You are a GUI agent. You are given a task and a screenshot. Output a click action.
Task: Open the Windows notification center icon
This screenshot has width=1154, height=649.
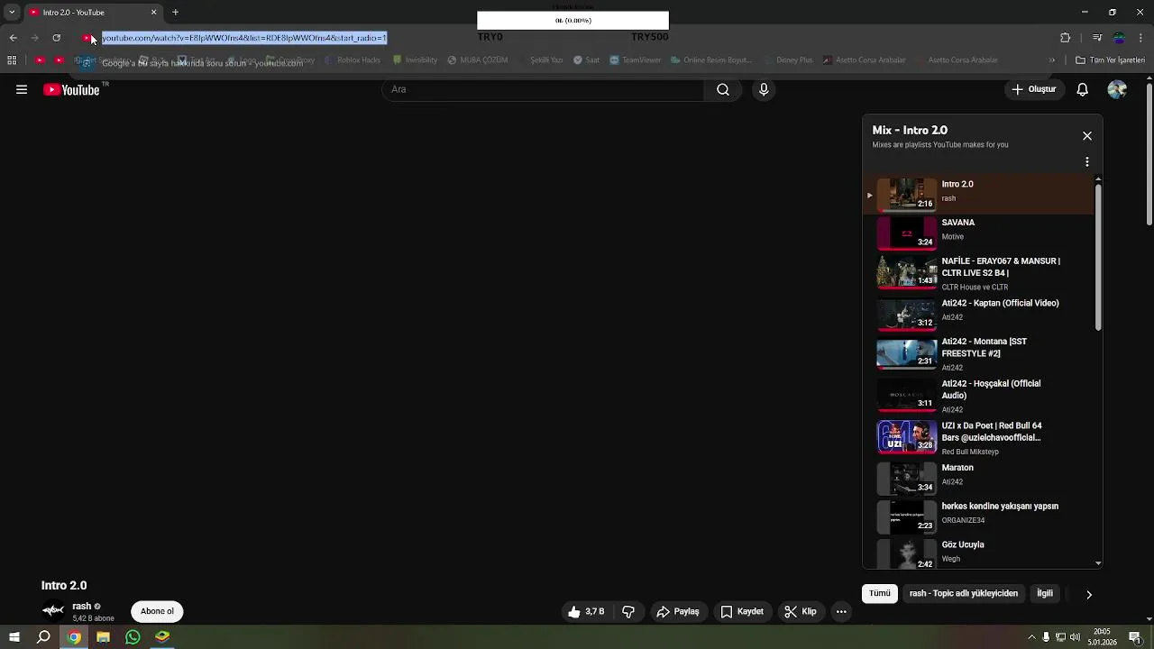(x=1134, y=637)
